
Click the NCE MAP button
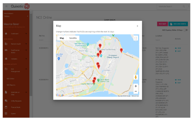pos(162,24)
